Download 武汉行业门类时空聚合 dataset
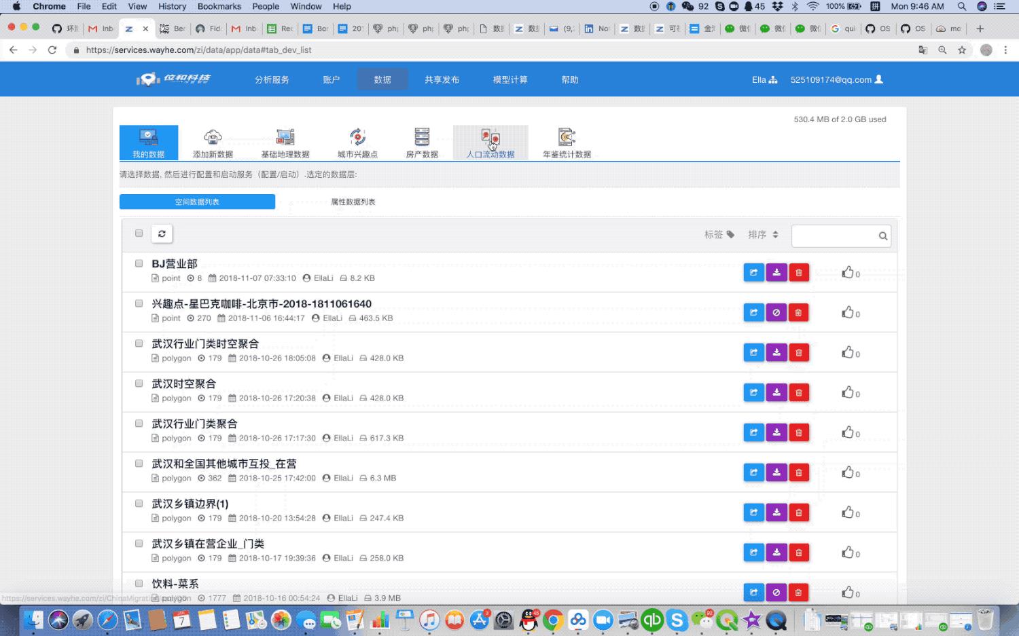The width and height of the screenshot is (1019, 636). pyautogui.click(x=776, y=353)
